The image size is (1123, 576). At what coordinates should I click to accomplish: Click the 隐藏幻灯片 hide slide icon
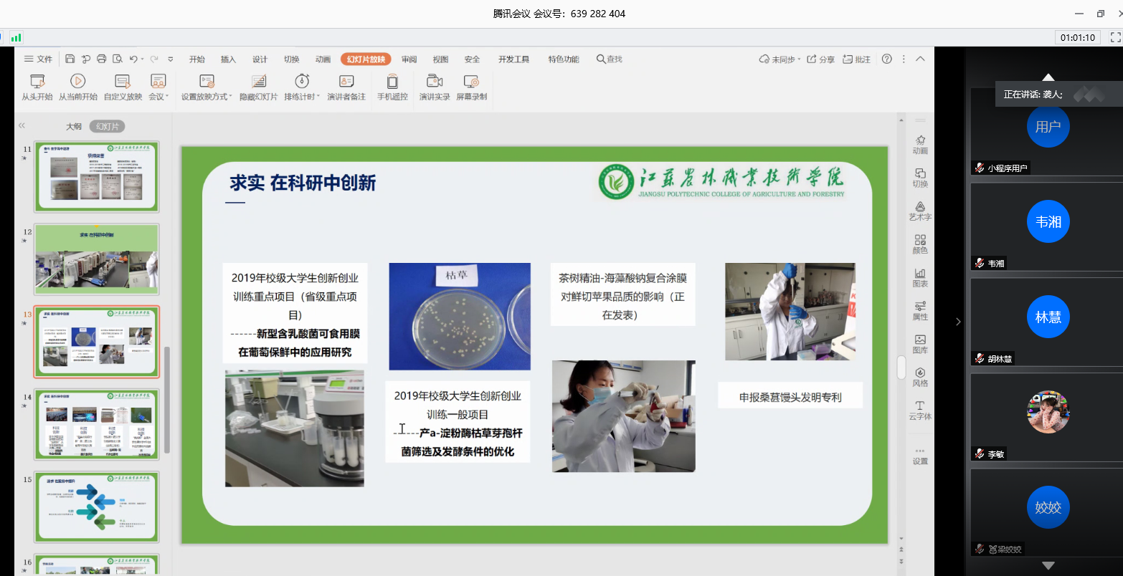tap(258, 87)
